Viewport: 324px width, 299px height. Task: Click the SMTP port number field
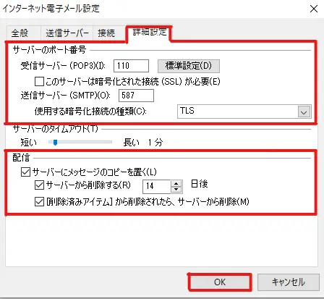tap(136, 96)
